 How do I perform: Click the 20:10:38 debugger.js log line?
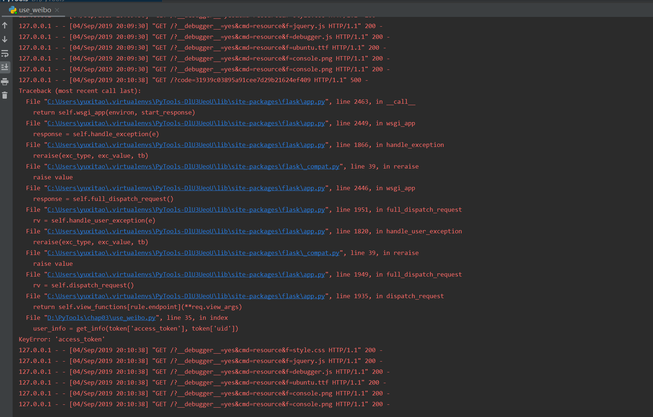204,372
